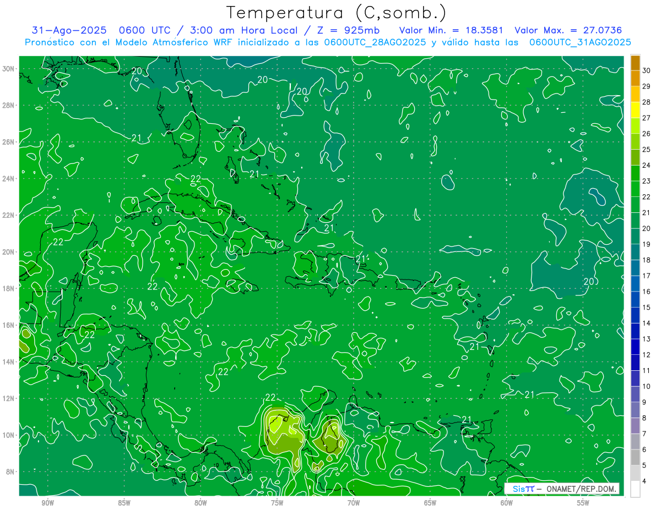The image size is (661, 510).
Task: Click the '24' value on the color scale
Action: 647,165
